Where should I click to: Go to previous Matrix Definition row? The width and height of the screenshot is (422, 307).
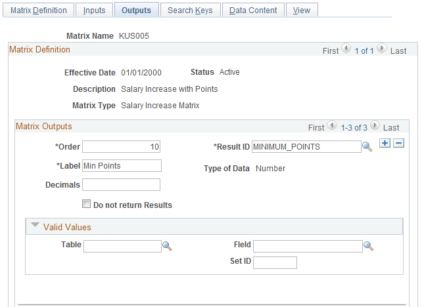click(346, 49)
